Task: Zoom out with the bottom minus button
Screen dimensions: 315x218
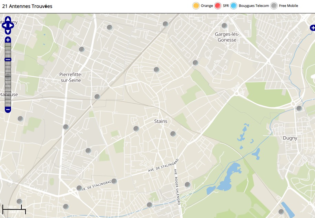Action: coord(8,110)
